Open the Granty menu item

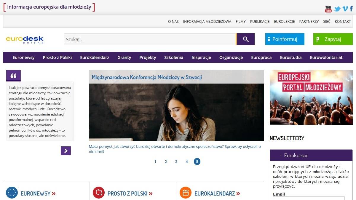click(124, 57)
